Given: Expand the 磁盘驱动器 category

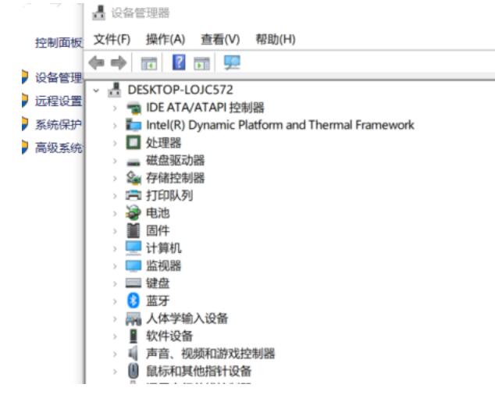Looking at the screenshot, I should click(x=115, y=161).
